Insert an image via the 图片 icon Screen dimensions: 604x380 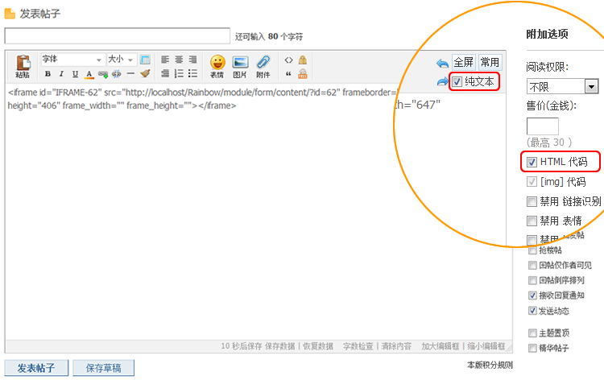coord(240,65)
